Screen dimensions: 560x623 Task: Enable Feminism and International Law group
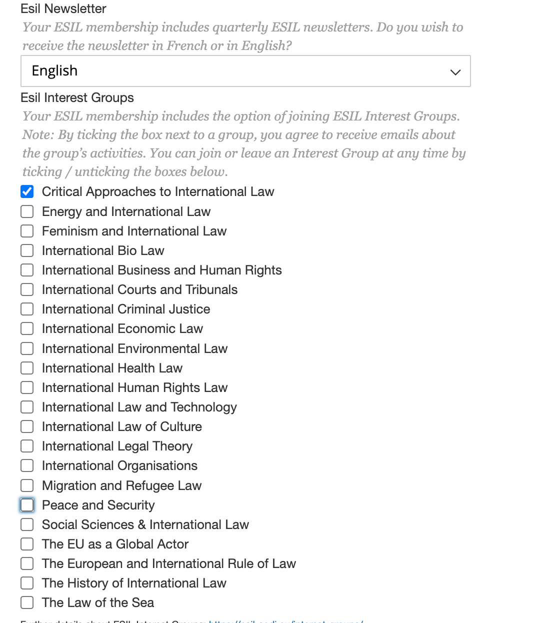click(x=27, y=231)
